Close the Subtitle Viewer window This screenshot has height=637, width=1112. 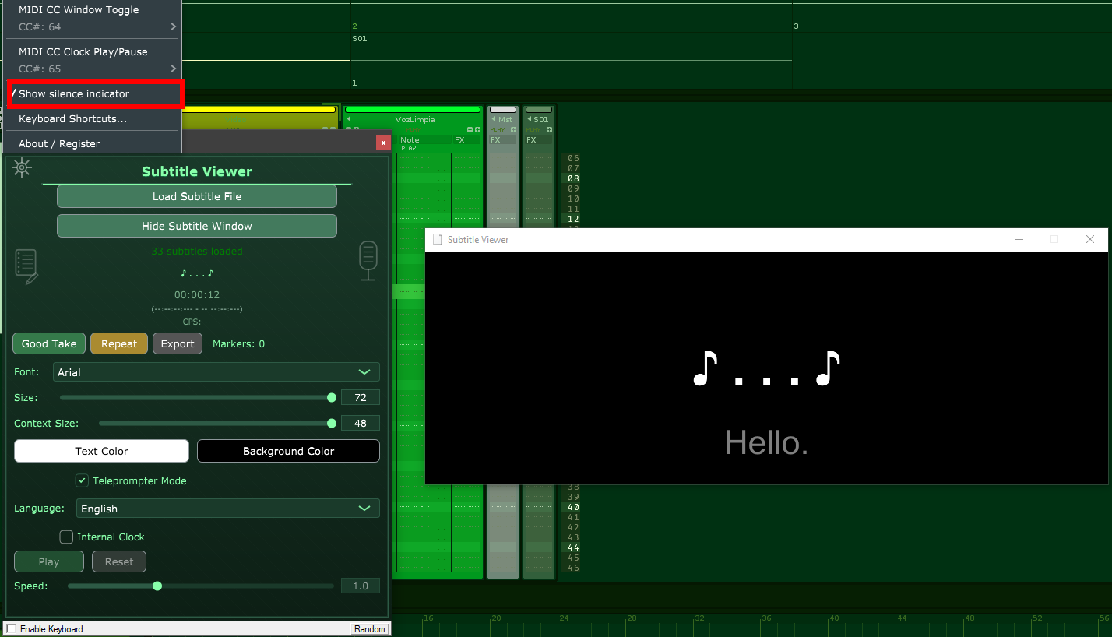[x=1090, y=239]
